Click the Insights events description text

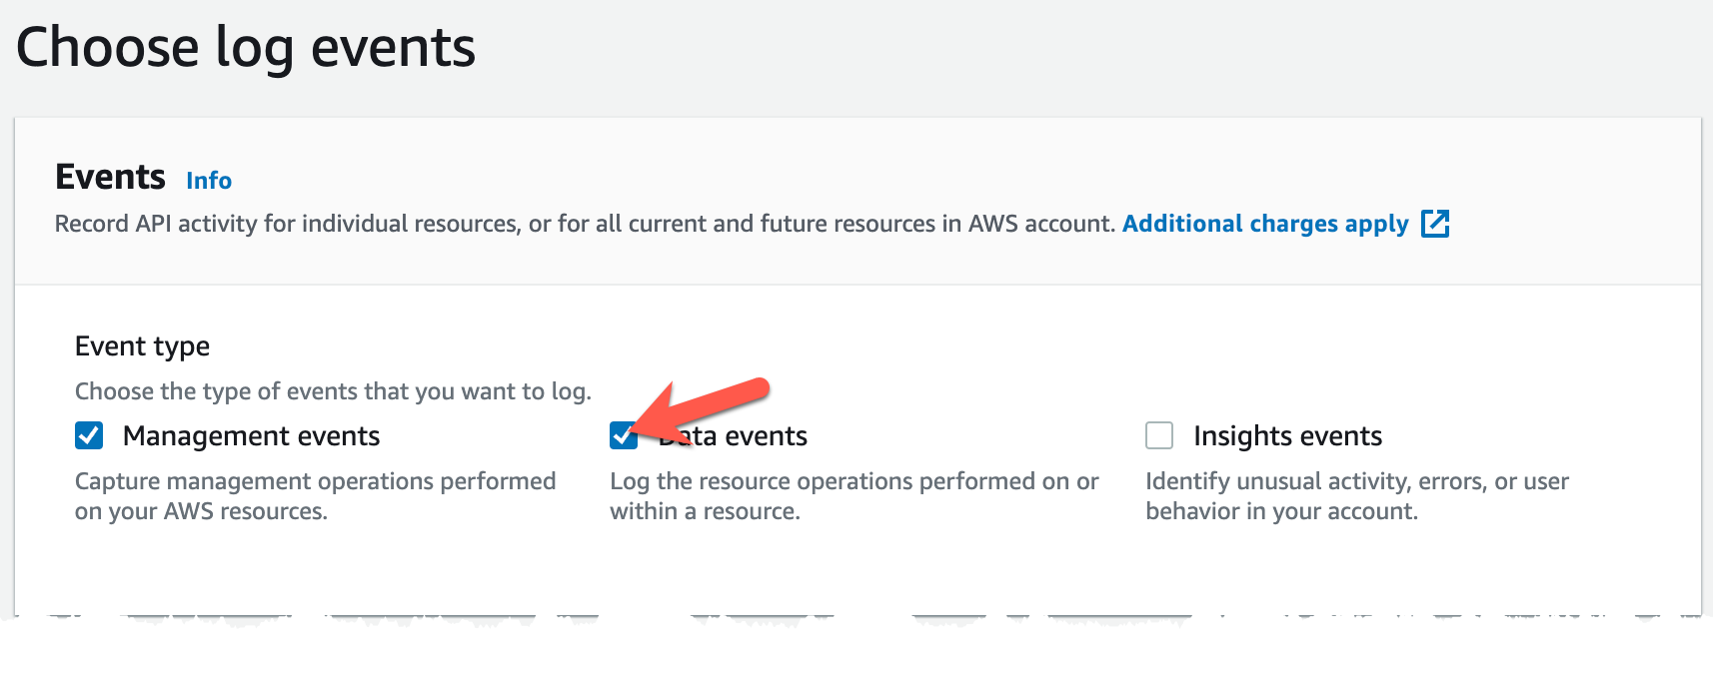tap(1356, 496)
